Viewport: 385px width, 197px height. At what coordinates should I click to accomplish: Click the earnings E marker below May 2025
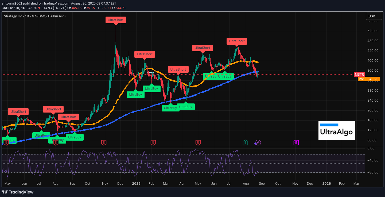[198, 143]
